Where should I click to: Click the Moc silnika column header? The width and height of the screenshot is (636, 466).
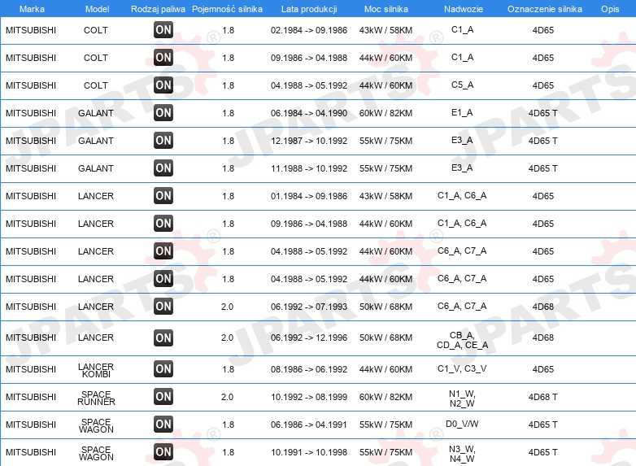pyautogui.click(x=386, y=9)
